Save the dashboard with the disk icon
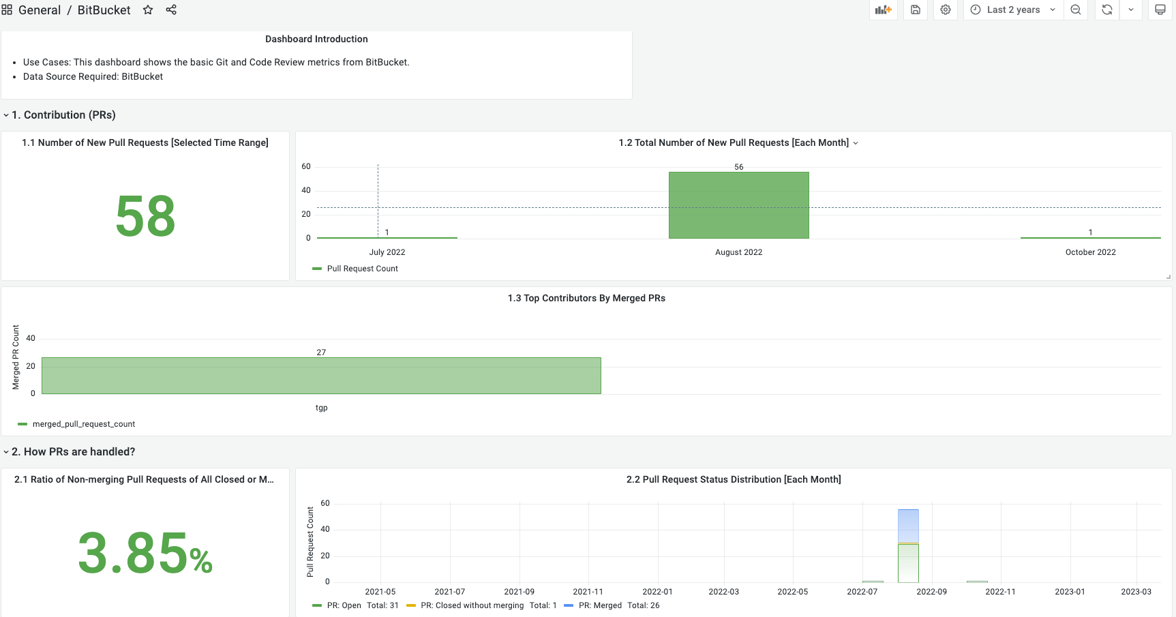The image size is (1176, 617). point(916,10)
